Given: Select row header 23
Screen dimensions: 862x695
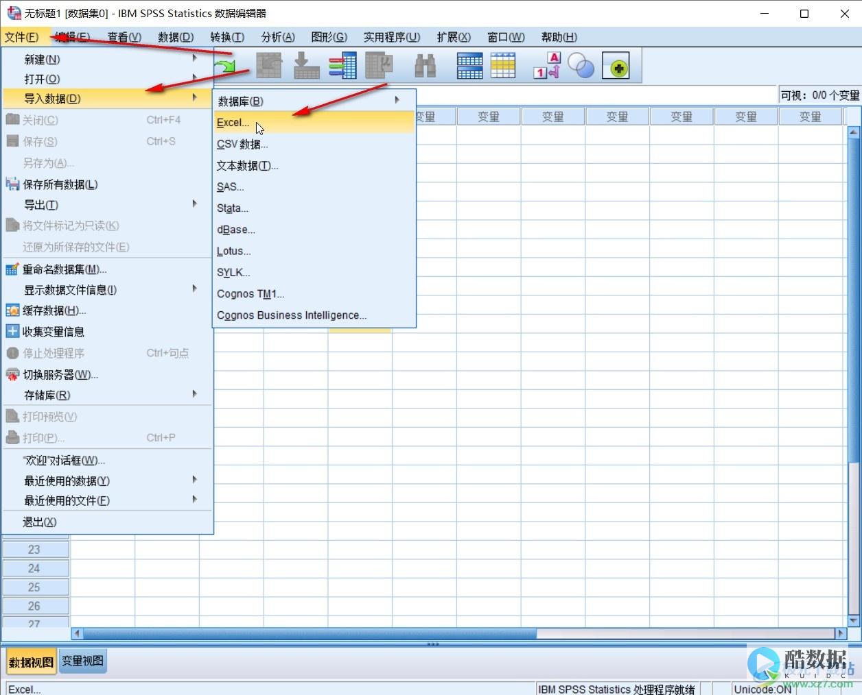Looking at the screenshot, I should point(34,550).
